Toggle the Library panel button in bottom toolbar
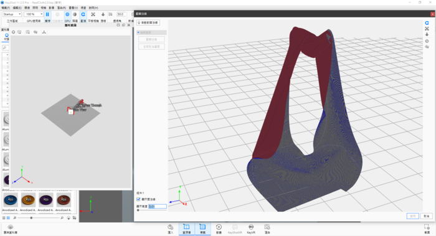This screenshot has height=236, width=436. point(187,229)
